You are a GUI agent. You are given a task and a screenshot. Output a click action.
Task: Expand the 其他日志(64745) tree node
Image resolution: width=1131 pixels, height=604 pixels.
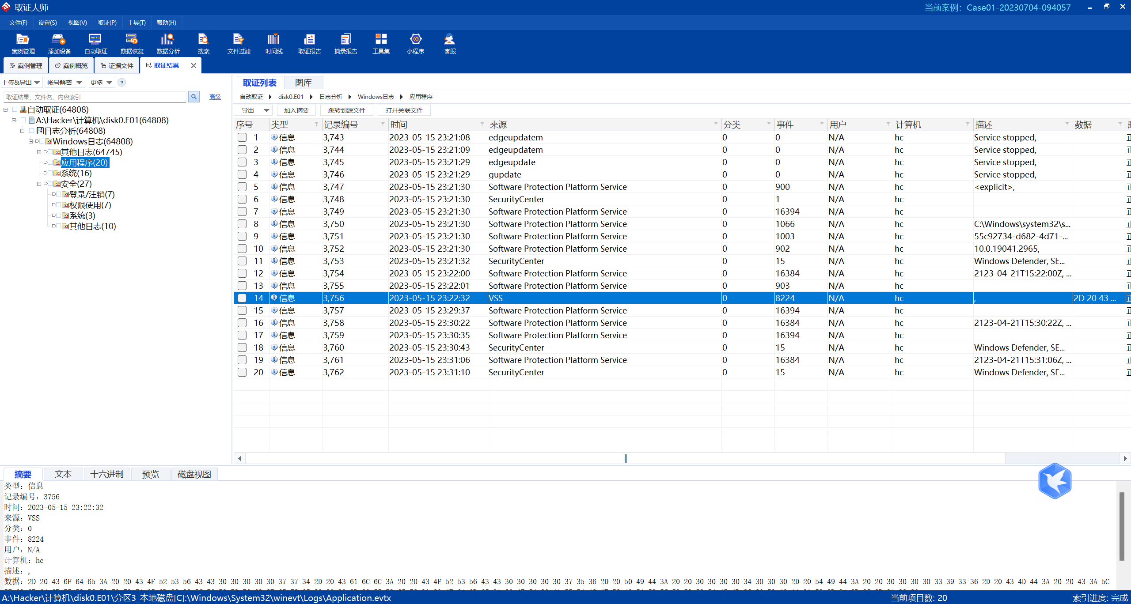coord(39,152)
